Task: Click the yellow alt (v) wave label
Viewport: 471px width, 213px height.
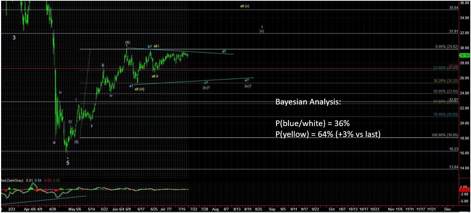Action: point(244,6)
